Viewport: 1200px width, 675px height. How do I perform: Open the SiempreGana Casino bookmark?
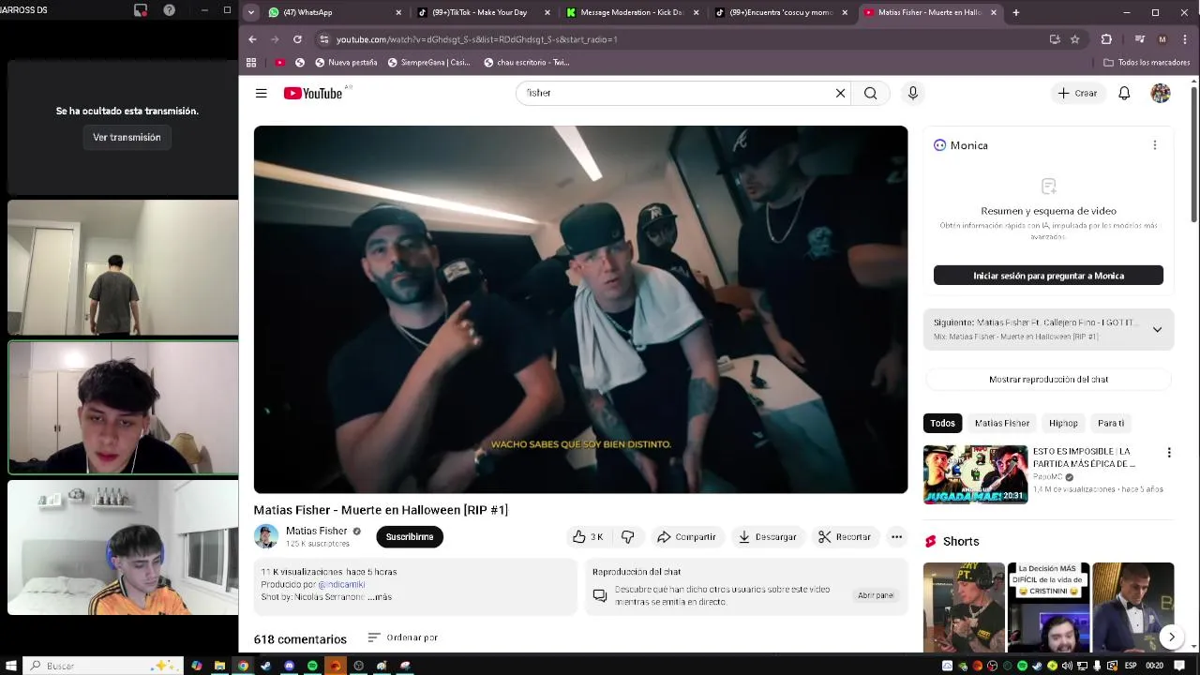point(428,62)
